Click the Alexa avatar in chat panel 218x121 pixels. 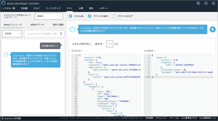(x=6, y=55)
